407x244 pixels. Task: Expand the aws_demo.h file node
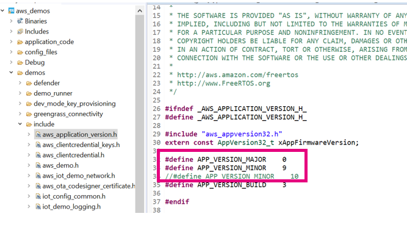coord(29,165)
